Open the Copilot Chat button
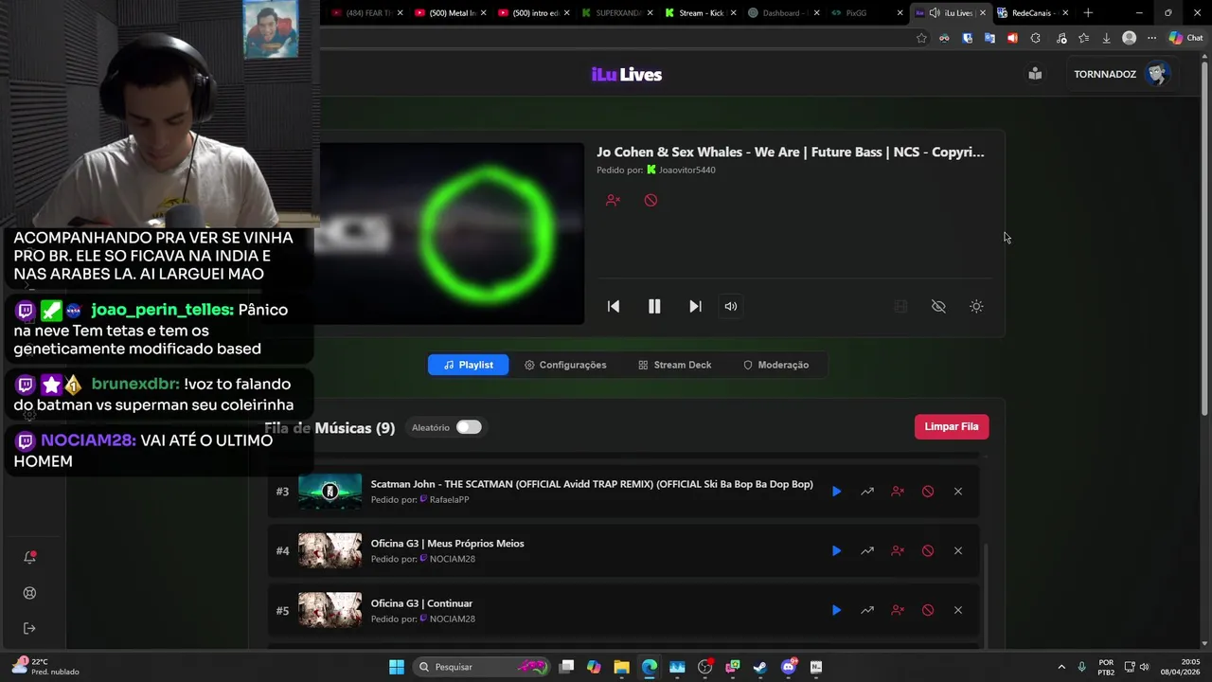The width and height of the screenshot is (1212, 682). pyautogui.click(x=1187, y=38)
